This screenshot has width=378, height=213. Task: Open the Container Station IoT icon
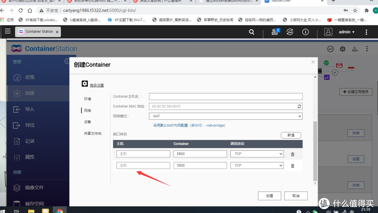(330, 49)
